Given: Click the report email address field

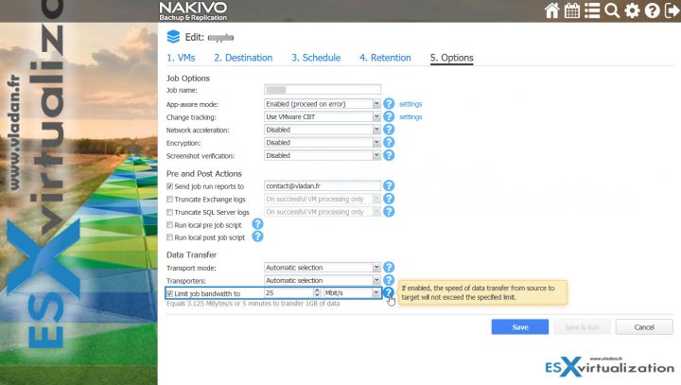Looking at the screenshot, I should pyautogui.click(x=322, y=186).
